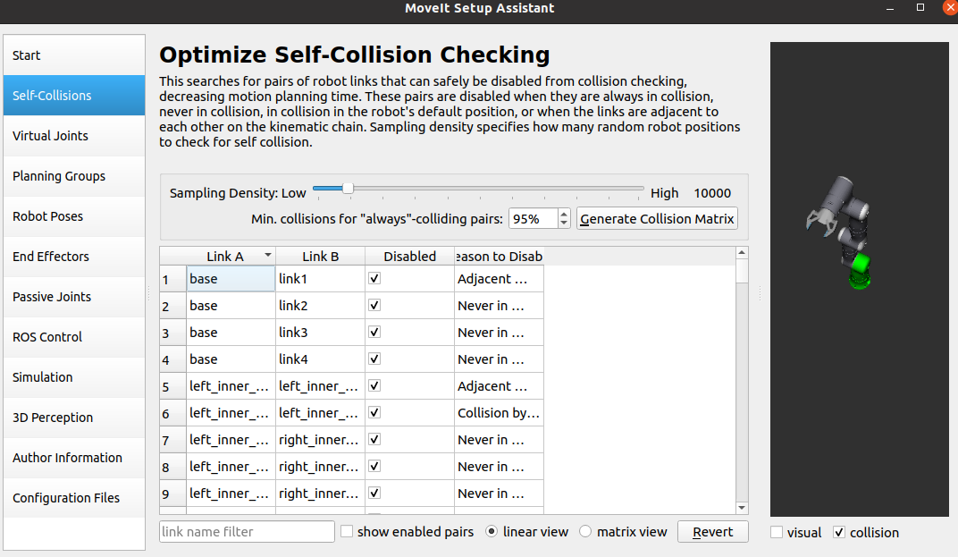Decrease min collisions percentage with down arrow
This screenshot has width=958, height=557.
tap(564, 224)
